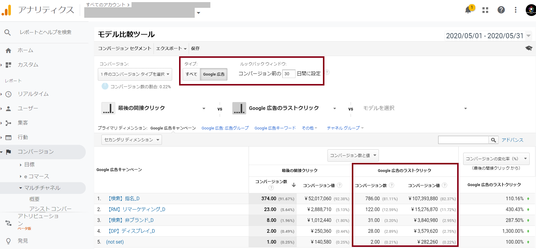Open the Google 広告のラストクリック model dropdown

[x=334, y=108]
